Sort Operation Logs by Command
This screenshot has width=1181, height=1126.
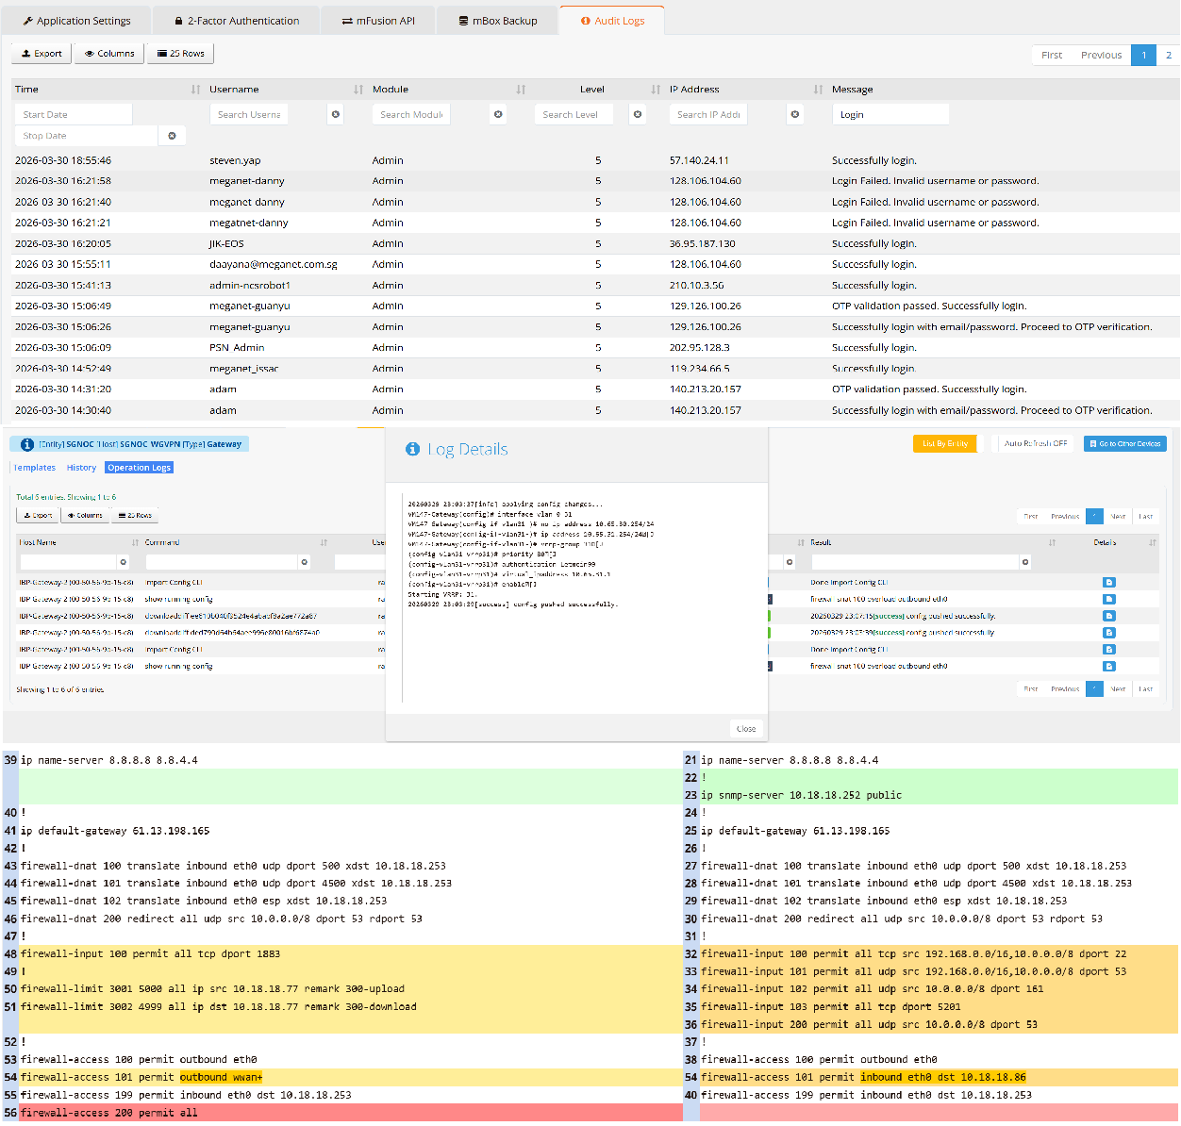(x=324, y=543)
